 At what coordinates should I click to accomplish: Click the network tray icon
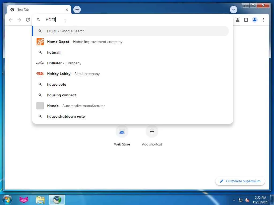coord(241,200)
